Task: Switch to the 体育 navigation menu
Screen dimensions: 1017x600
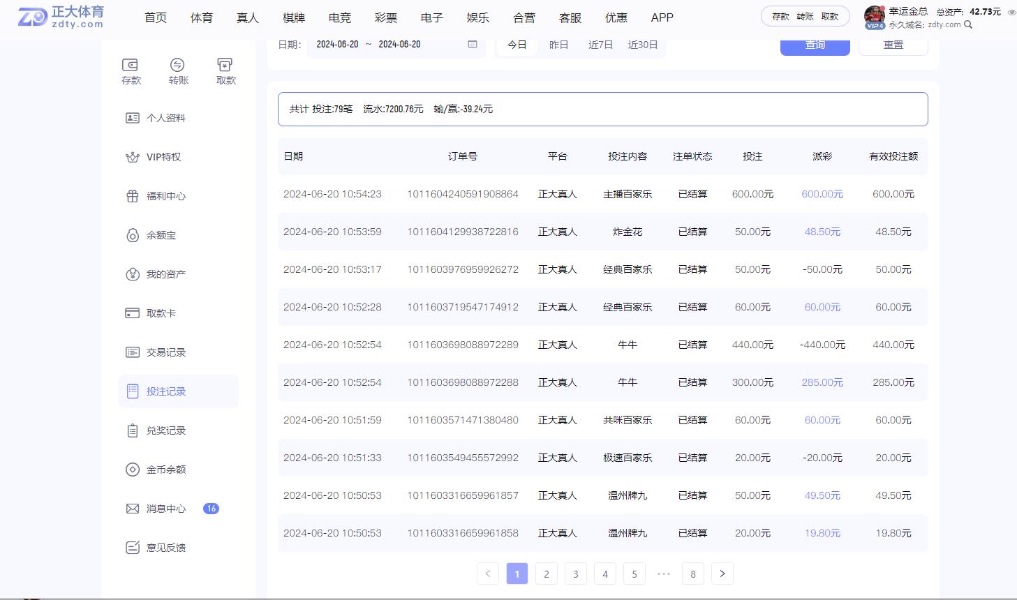Action: pyautogui.click(x=201, y=17)
